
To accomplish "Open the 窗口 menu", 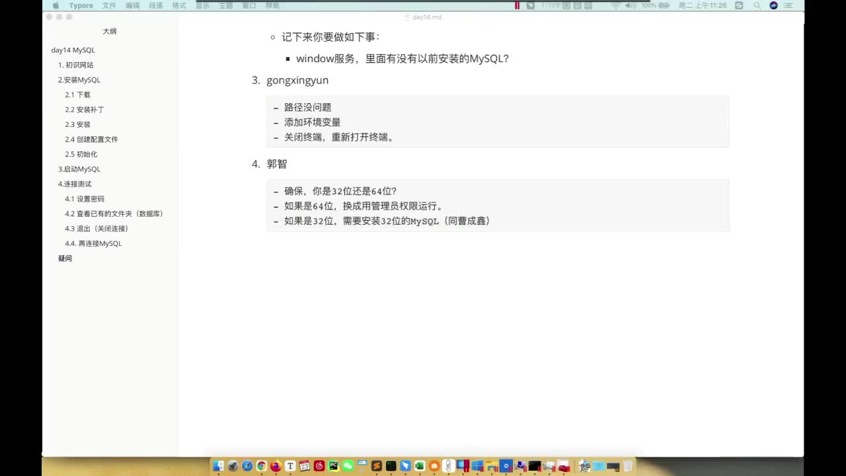I will point(249,5).
